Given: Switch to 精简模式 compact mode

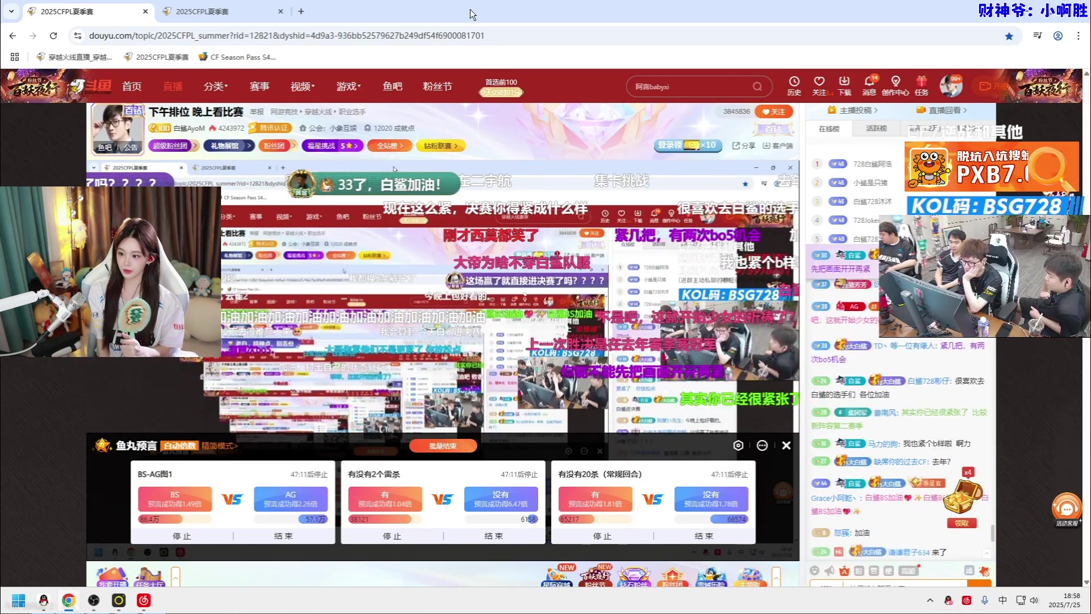Looking at the screenshot, I should tap(219, 446).
